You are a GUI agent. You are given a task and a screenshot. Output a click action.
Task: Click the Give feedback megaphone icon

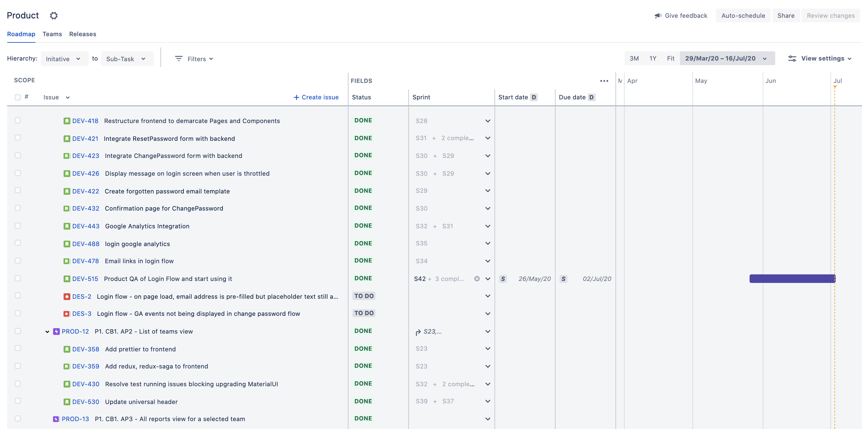658,16
